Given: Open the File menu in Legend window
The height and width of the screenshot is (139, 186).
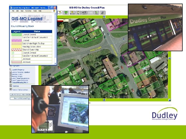Looking at the screenshot, I should [13, 11].
